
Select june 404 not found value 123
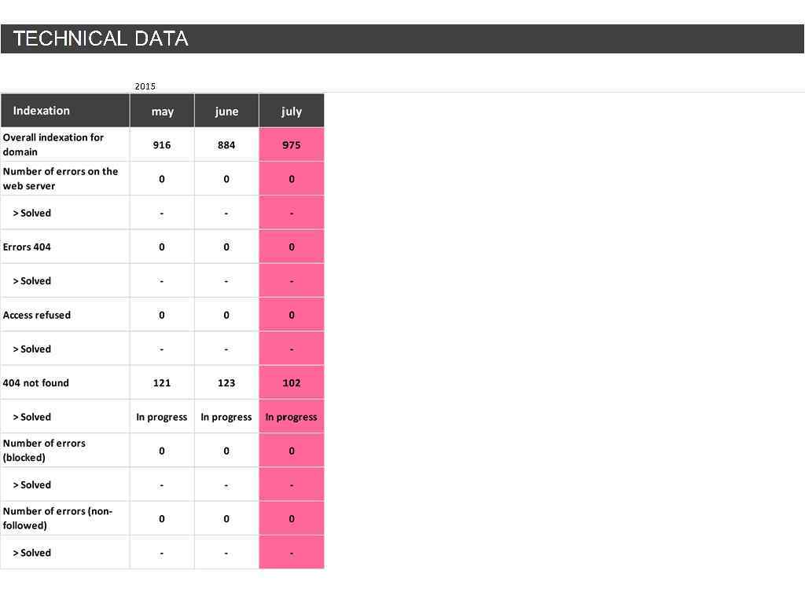tap(226, 383)
